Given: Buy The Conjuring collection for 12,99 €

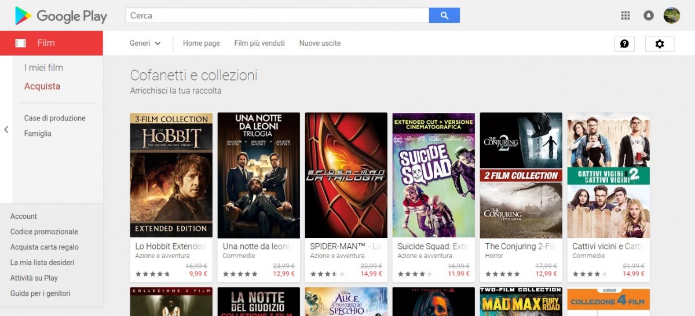Looking at the screenshot, I should [546, 274].
